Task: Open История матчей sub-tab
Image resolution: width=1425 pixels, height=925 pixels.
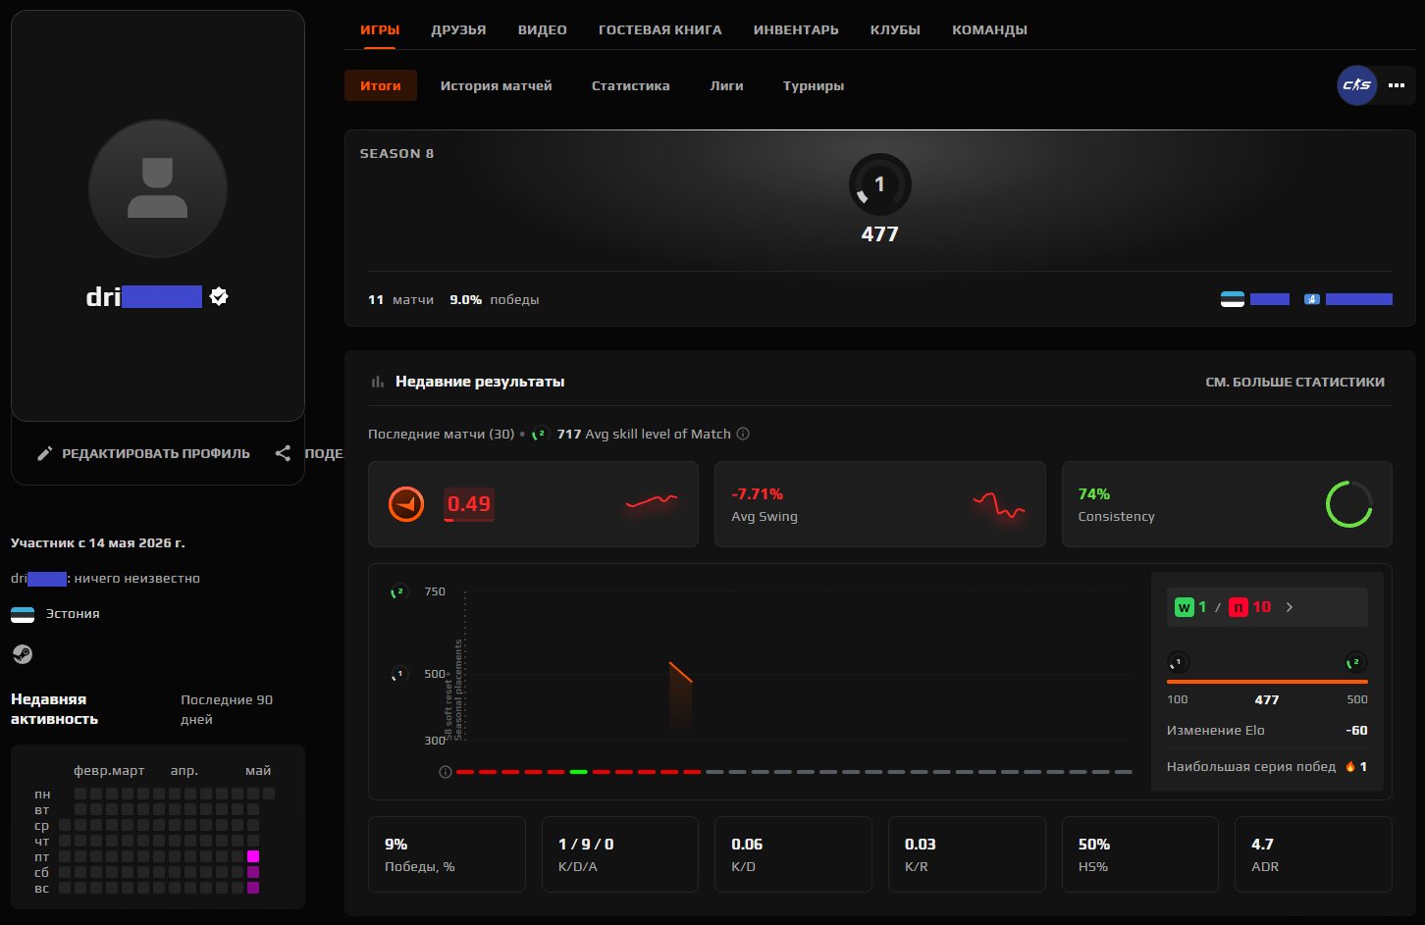Action: [496, 85]
